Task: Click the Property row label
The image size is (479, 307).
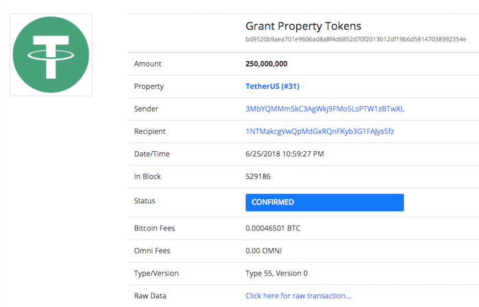Action: (148, 86)
